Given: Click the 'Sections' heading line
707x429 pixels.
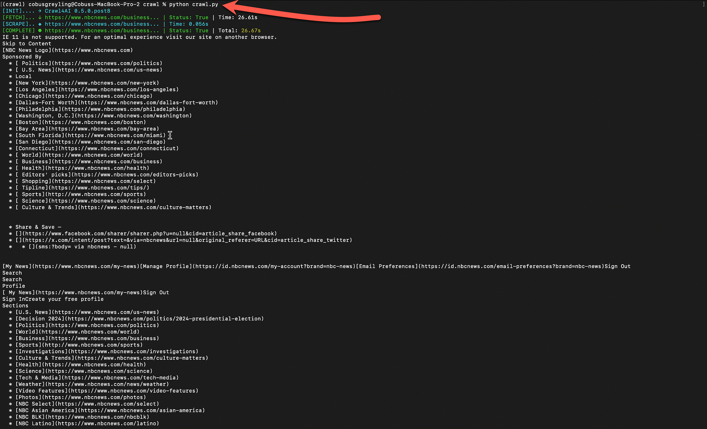Looking at the screenshot, I should click(x=15, y=306).
